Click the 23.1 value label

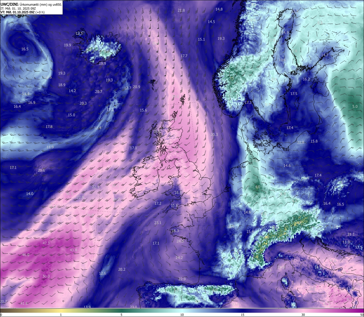tap(158, 223)
